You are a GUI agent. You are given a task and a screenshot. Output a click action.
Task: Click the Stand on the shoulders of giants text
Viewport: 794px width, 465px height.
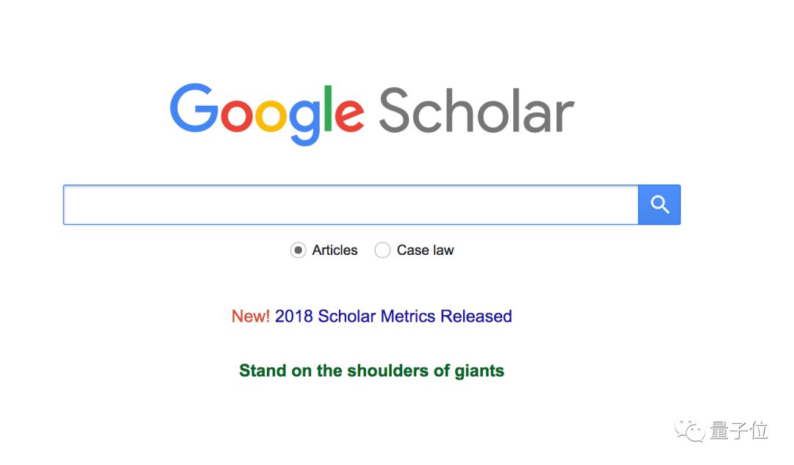(x=371, y=371)
